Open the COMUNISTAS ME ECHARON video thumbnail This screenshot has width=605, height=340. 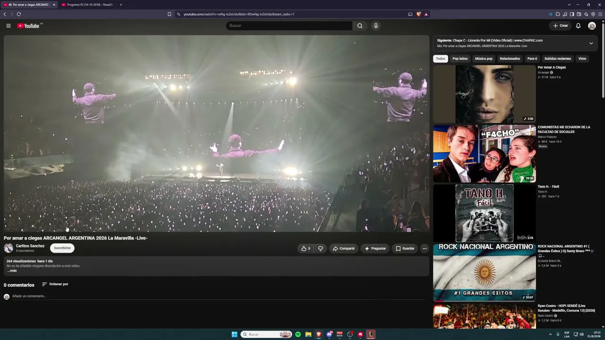click(x=484, y=153)
